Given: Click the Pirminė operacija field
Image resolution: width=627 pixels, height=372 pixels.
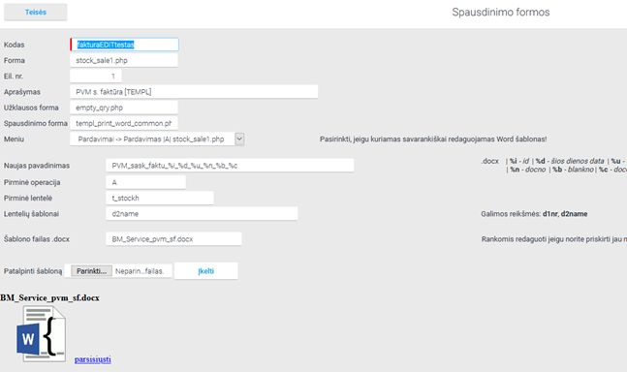Looking at the screenshot, I should point(146,182).
